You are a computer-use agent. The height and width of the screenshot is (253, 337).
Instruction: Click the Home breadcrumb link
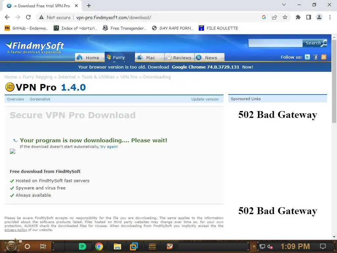(x=11, y=77)
